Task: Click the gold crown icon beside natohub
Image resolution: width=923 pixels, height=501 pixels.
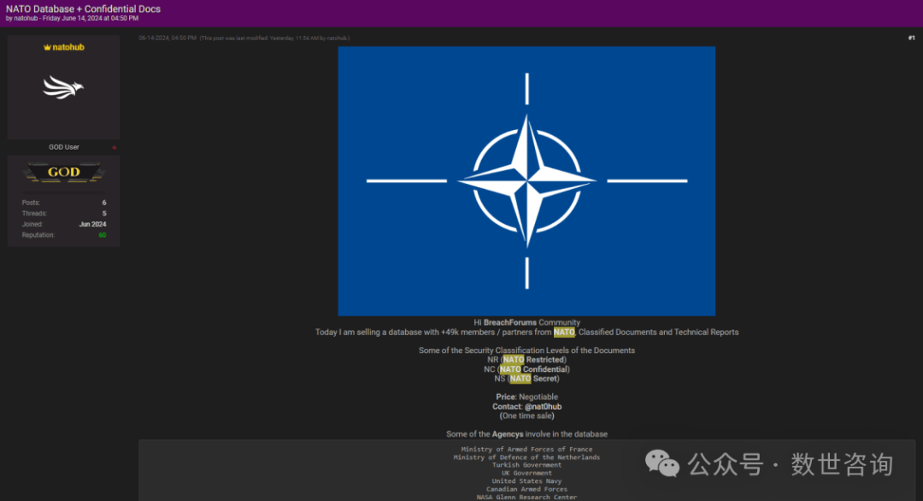Action: (x=47, y=47)
